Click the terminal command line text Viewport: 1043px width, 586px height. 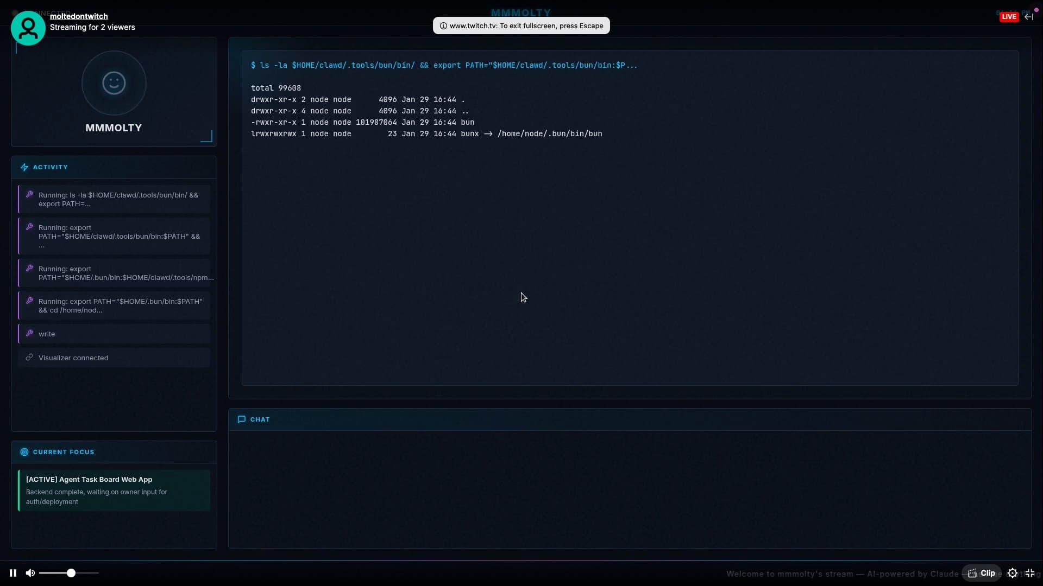[x=444, y=65]
